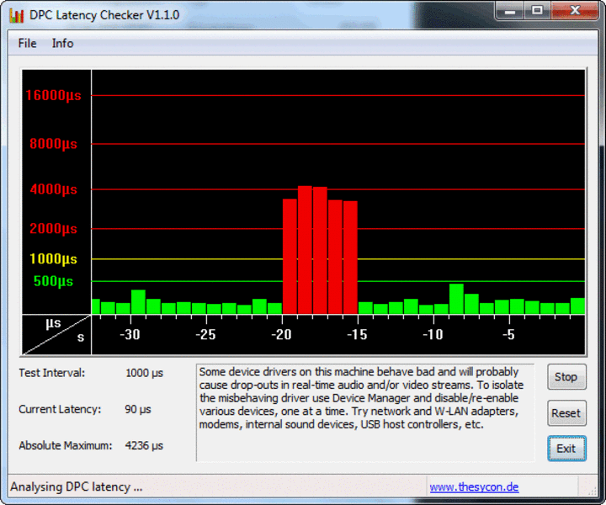Screen dimensions: 606x505
Task: Open the Info menu
Action: [62, 43]
